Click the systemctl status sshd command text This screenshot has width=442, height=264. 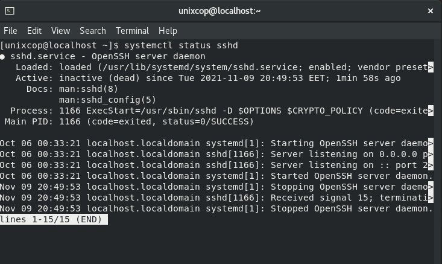(181, 45)
